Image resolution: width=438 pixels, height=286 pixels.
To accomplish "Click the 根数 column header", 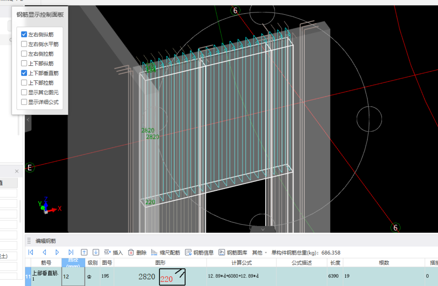I will pyautogui.click(x=384, y=263).
